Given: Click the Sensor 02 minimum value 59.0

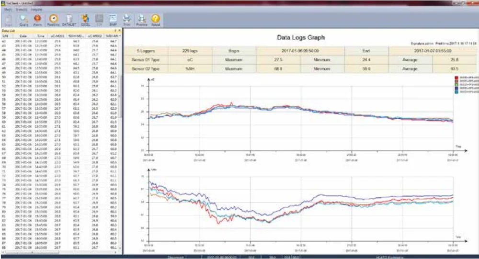Looking at the screenshot, I should (x=366, y=69).
